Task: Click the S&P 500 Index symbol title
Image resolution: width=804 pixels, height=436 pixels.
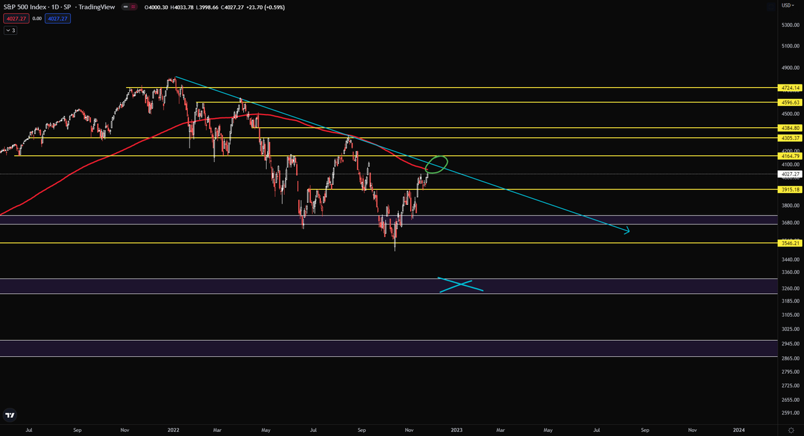Action: [23, 7]
